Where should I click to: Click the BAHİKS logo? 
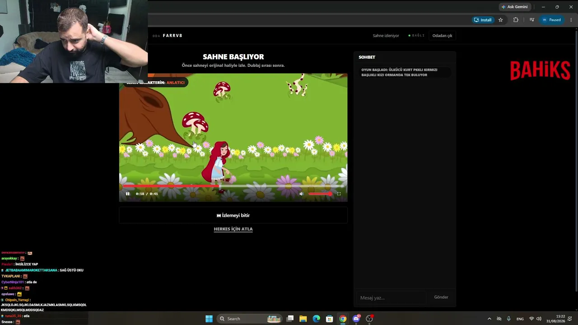540,71
